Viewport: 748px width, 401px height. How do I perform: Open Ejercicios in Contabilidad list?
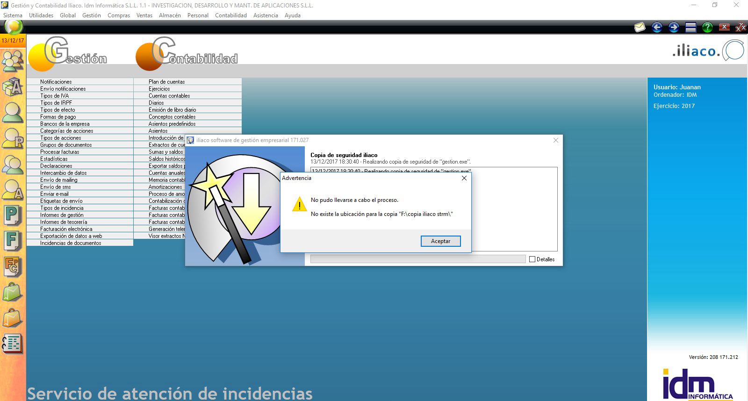(x=188, y=89)
